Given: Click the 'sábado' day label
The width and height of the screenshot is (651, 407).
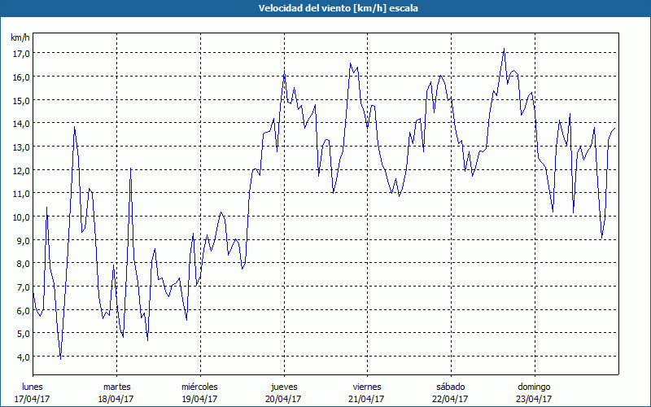Looking at the screenshot, I should [x=450, y=386].
